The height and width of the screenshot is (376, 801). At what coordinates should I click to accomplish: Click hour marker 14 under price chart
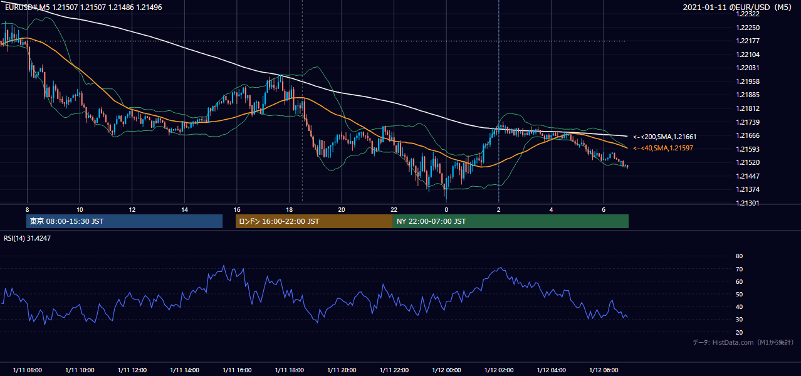[184, 209]
